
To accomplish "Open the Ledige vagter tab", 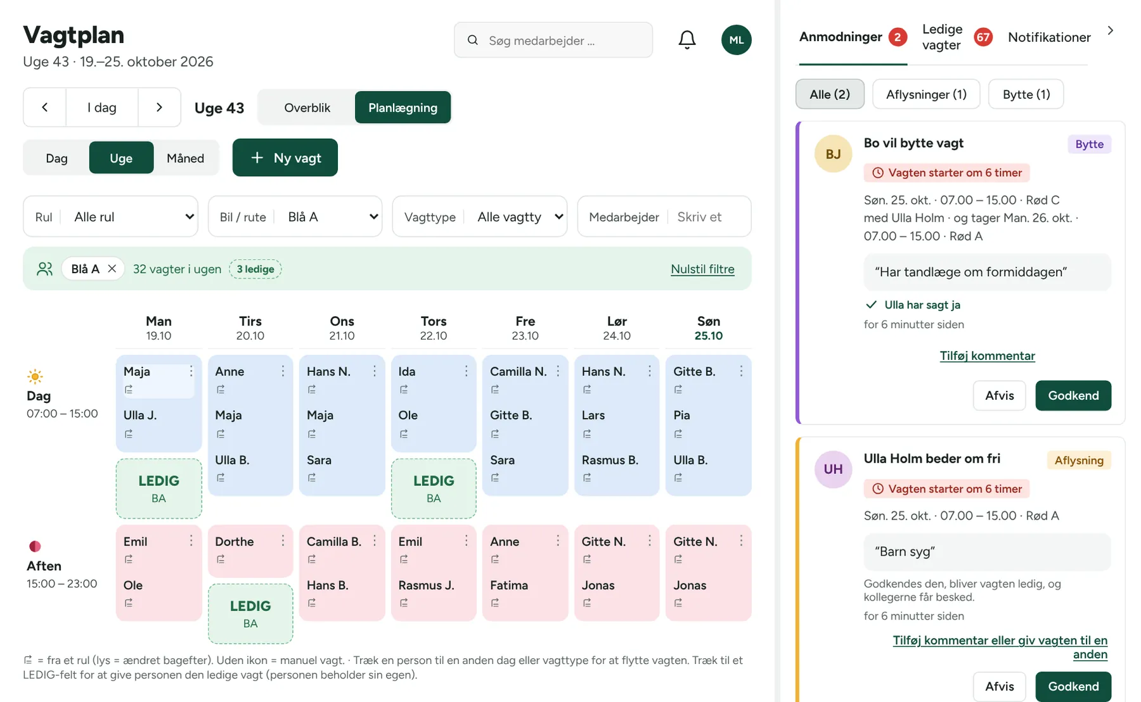I will [957, 37].
